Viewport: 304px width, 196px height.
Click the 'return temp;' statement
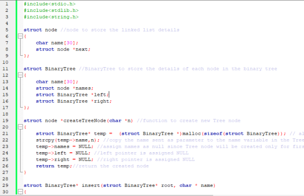coord(54,166)
